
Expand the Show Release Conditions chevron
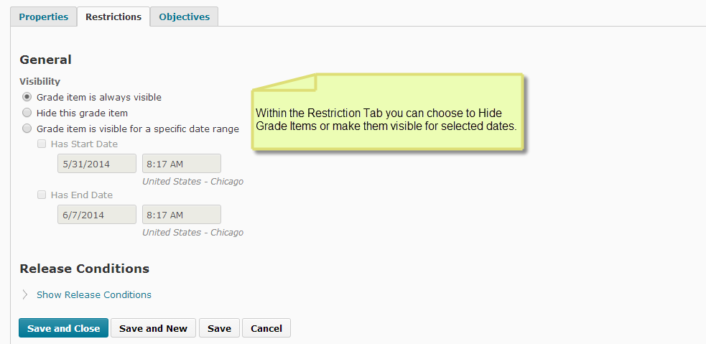pyautogui.click(x=25, y=294)
